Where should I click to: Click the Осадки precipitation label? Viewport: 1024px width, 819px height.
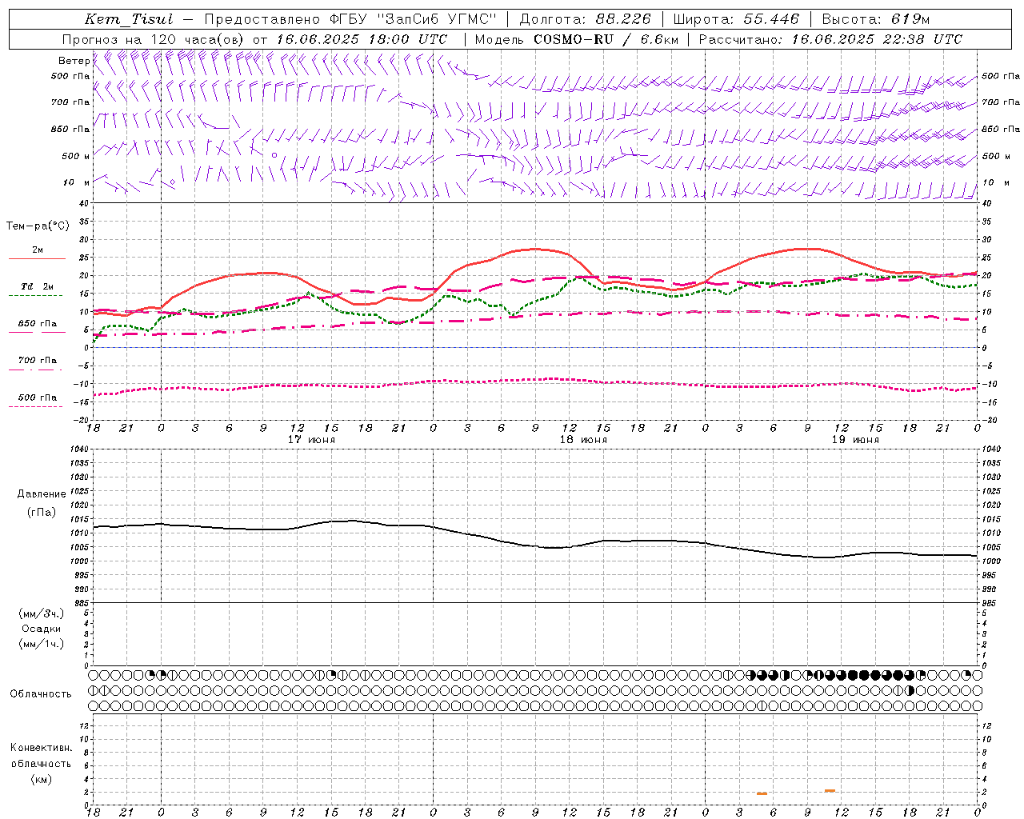coord(42,629)
